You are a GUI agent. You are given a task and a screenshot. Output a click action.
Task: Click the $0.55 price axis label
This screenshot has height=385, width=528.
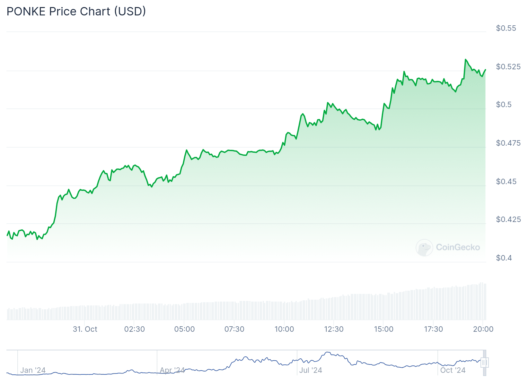click(x=506, y=28)
